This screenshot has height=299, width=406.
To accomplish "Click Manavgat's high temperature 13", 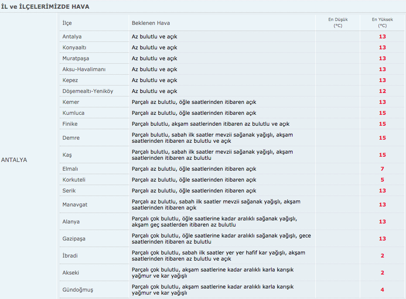I will pos(382,204).
